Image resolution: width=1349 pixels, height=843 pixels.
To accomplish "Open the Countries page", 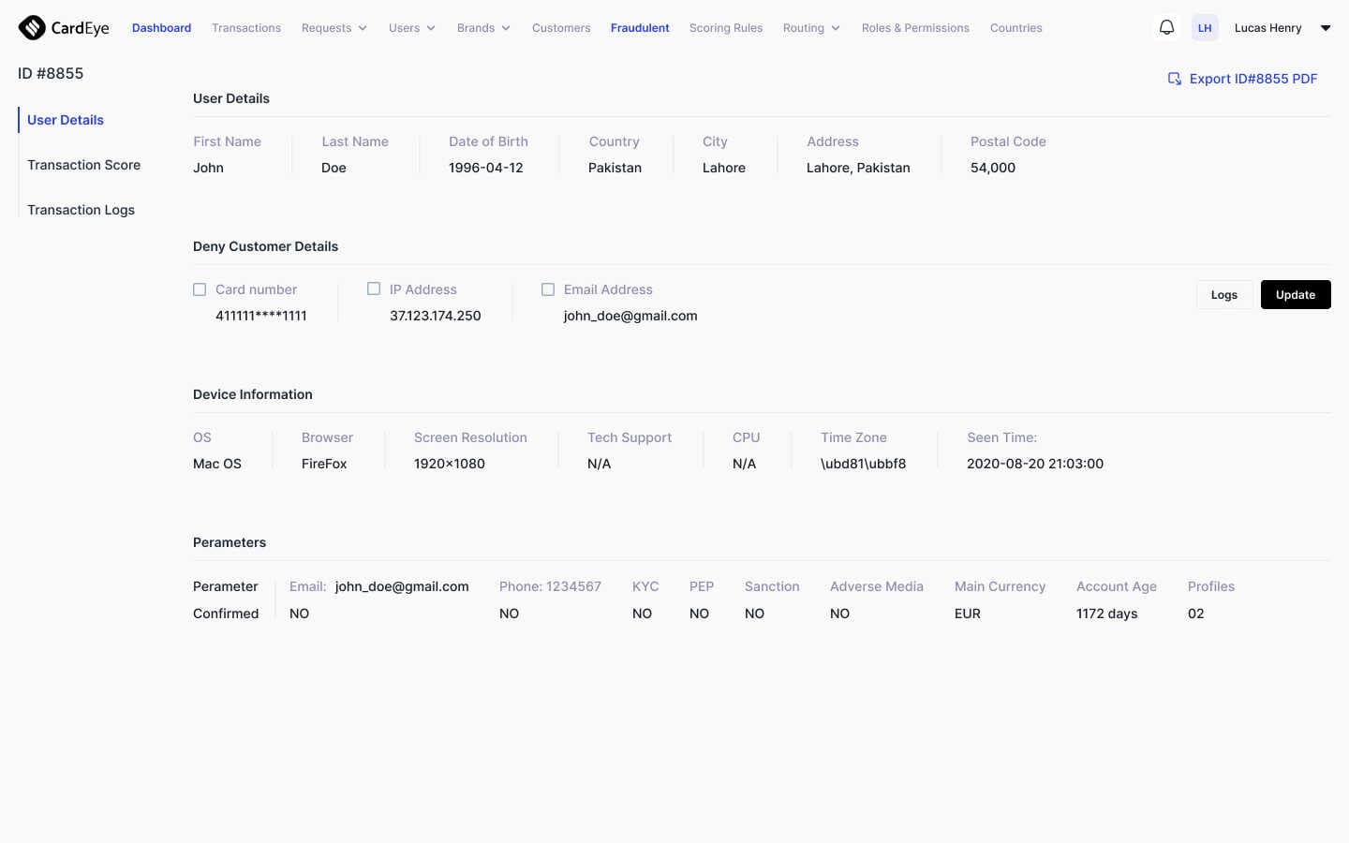I will pos(1015,27).
